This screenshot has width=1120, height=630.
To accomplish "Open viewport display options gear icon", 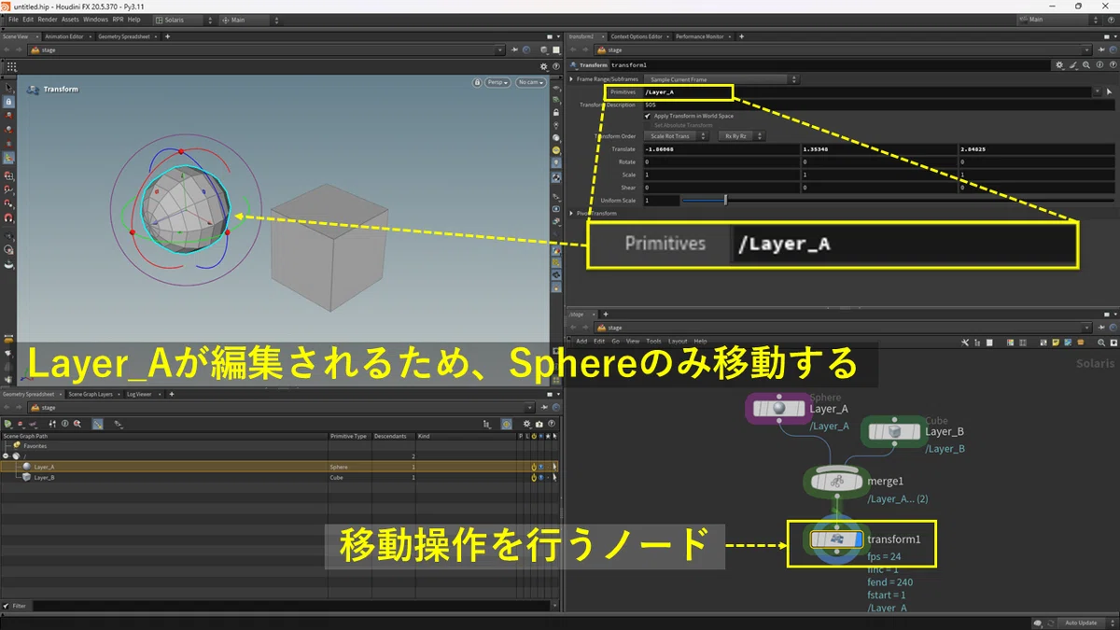I will [545, 67].
